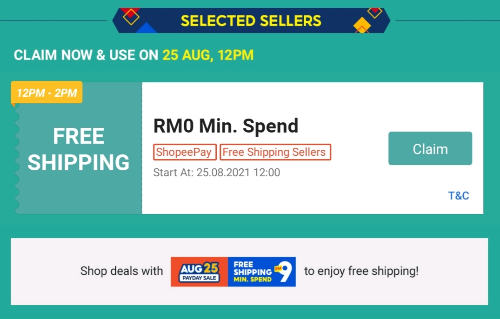
Task: Select the Free Shipping Sellers tag
Action: [x=275, y=152]
